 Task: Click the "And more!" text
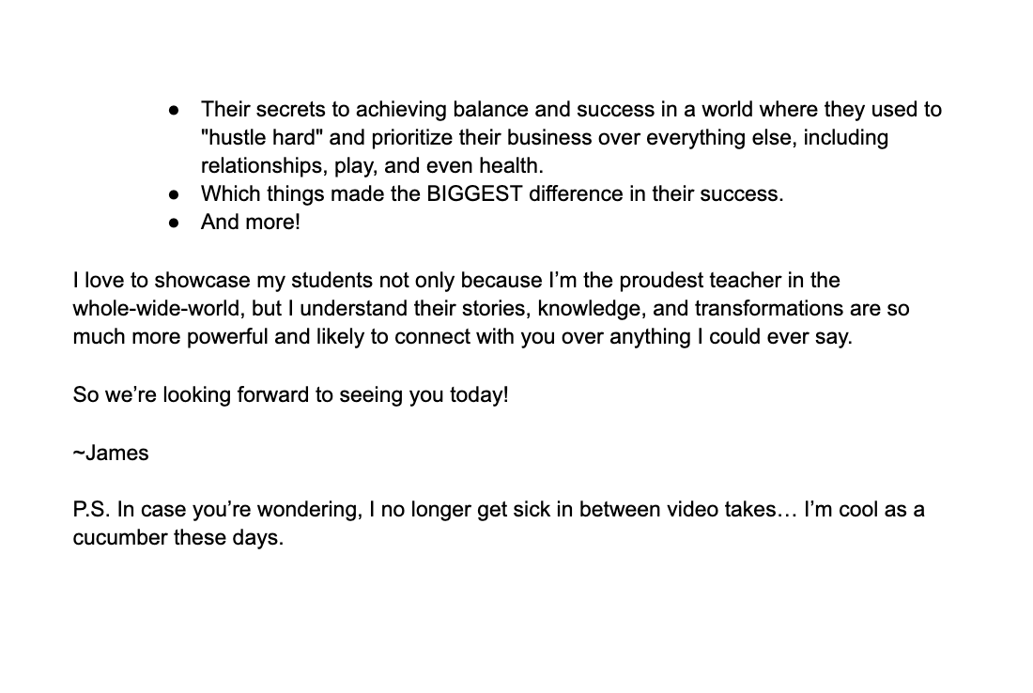point(250,223)
